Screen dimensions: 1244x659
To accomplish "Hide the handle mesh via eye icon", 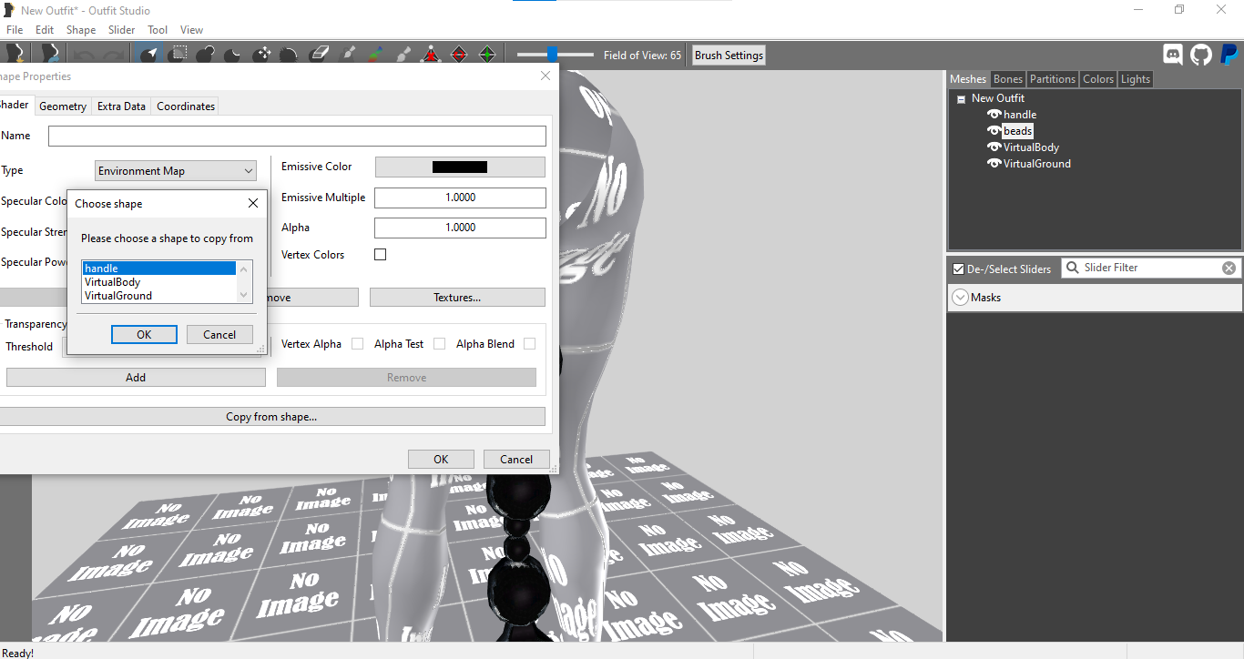I will 994,115.
